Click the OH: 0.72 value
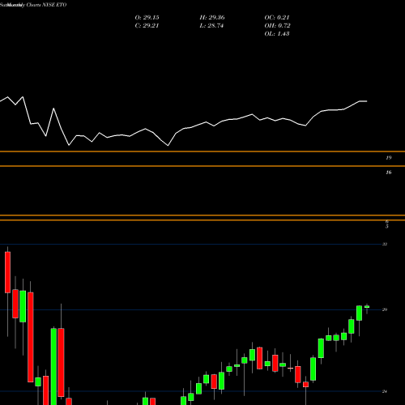405x405 pixels. 277,26
